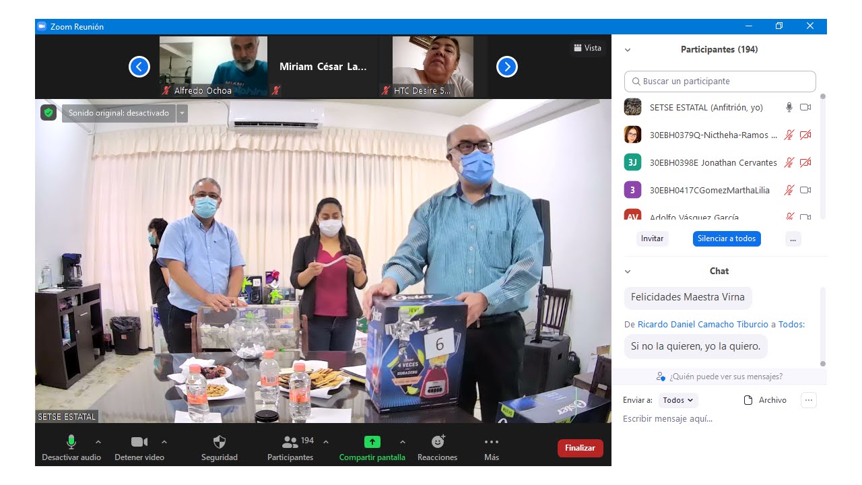Click the chat panel scrollbar
862x485 pixels.
tap(822, 327)
